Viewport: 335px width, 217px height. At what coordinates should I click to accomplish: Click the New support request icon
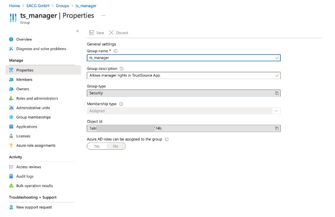click(x=11, y=207)
